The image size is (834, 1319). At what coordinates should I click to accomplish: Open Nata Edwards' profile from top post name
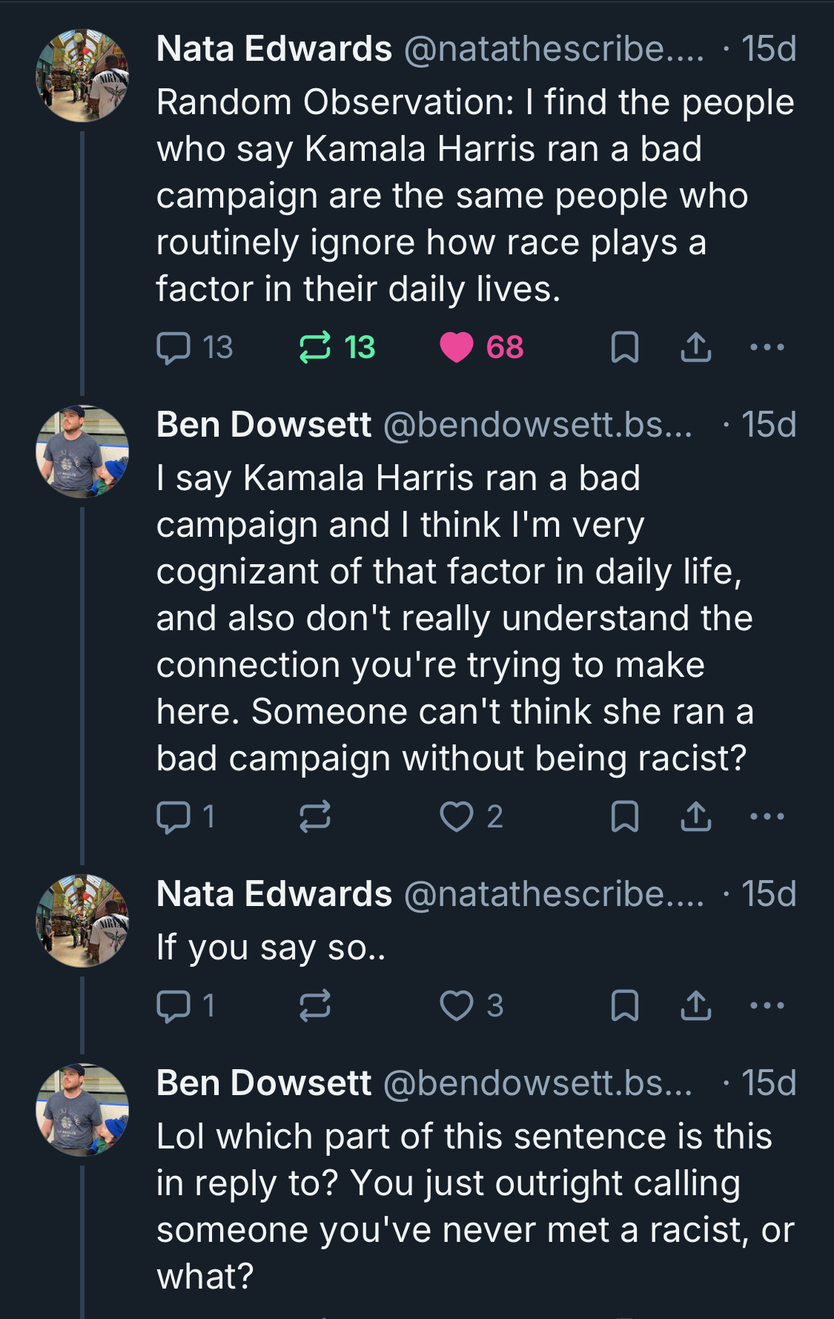274,50
